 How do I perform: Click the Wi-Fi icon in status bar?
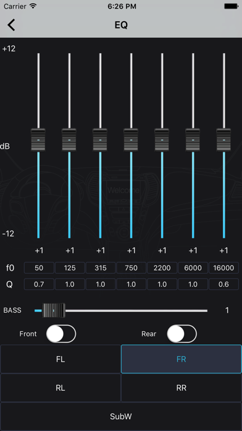[33, 6]
